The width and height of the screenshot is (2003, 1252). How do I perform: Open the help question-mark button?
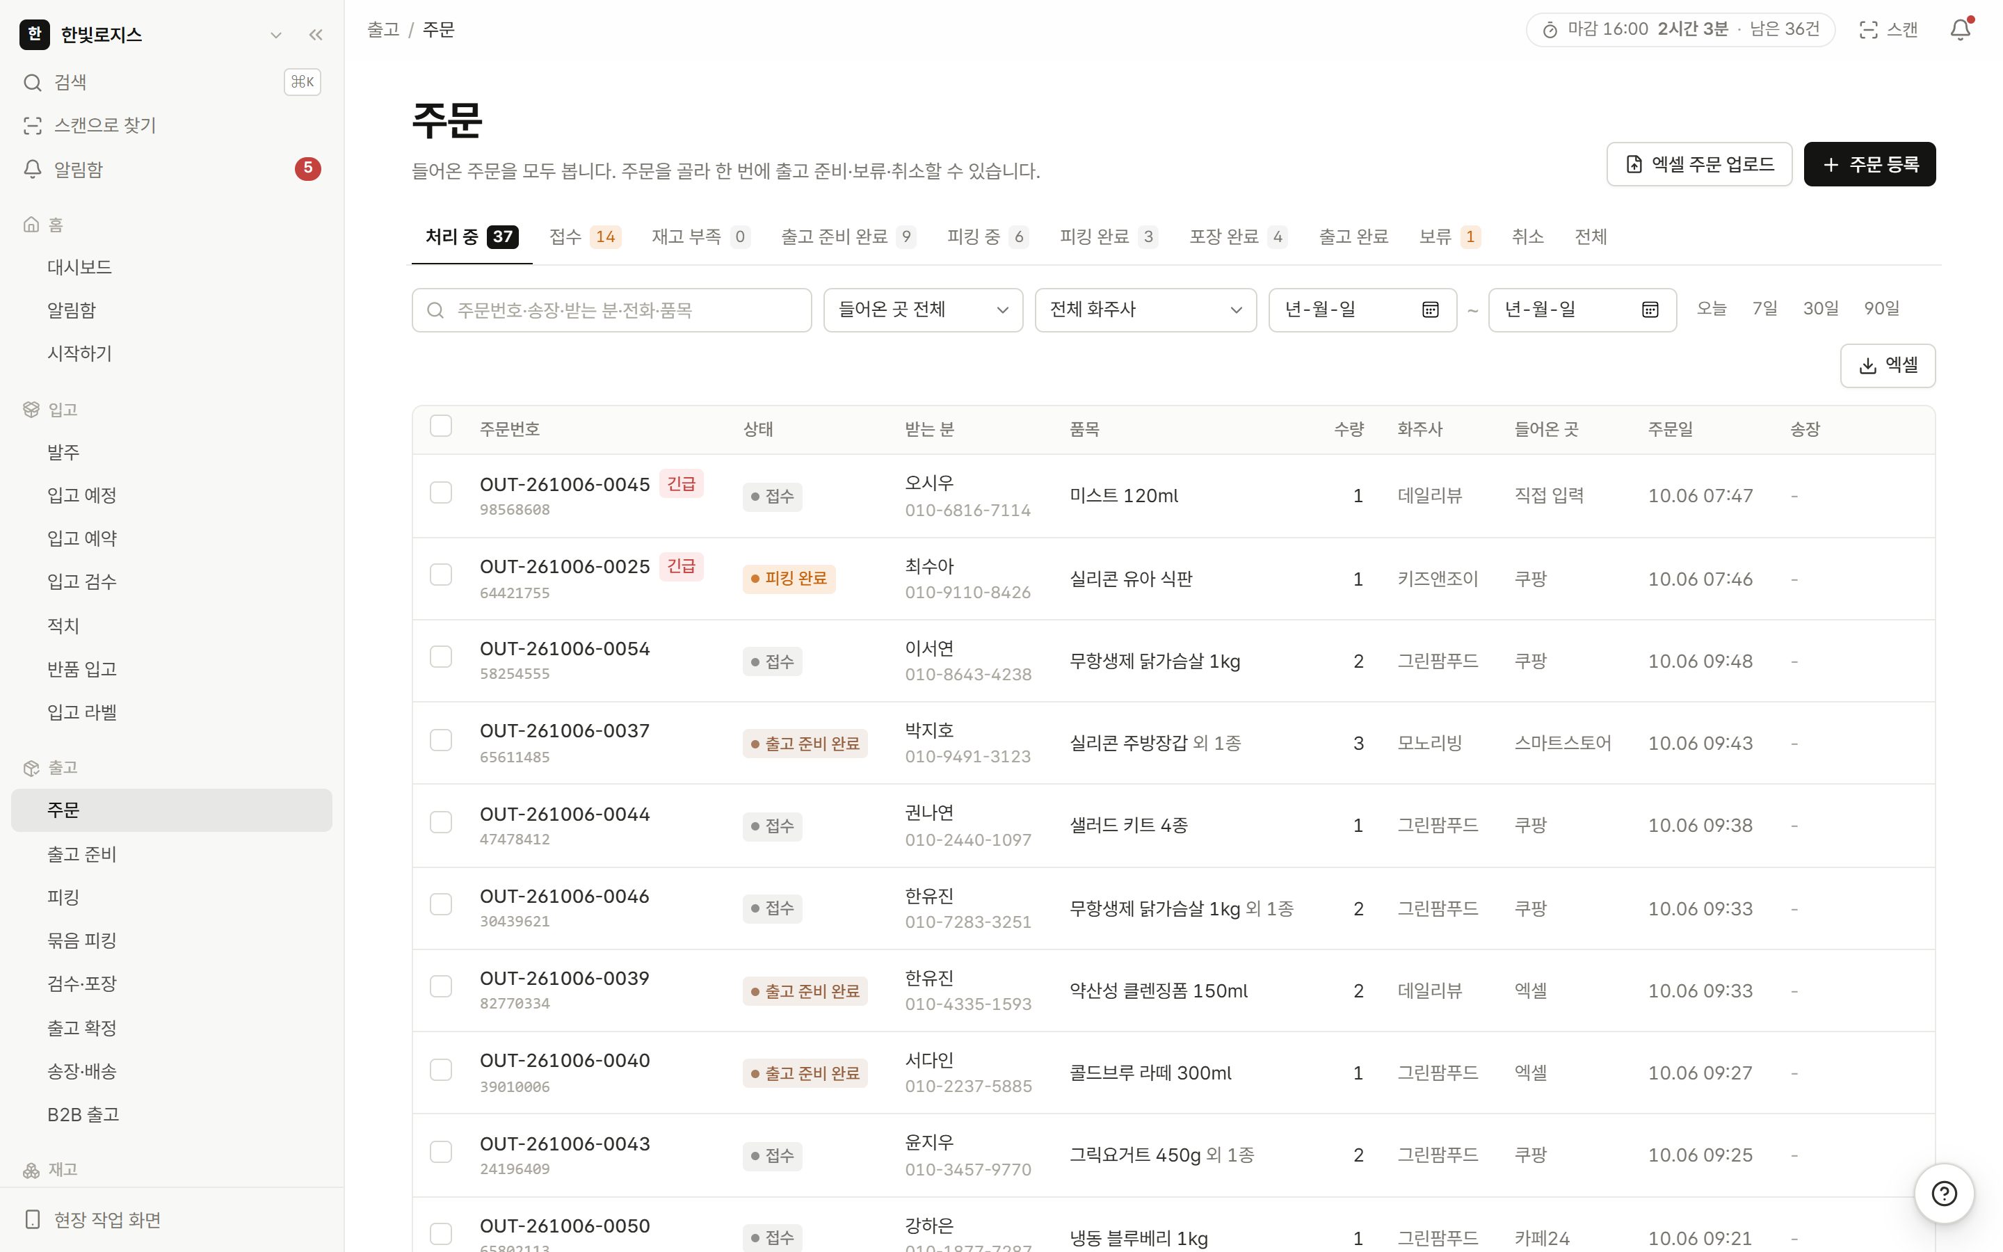(x=1943, y=1193)
